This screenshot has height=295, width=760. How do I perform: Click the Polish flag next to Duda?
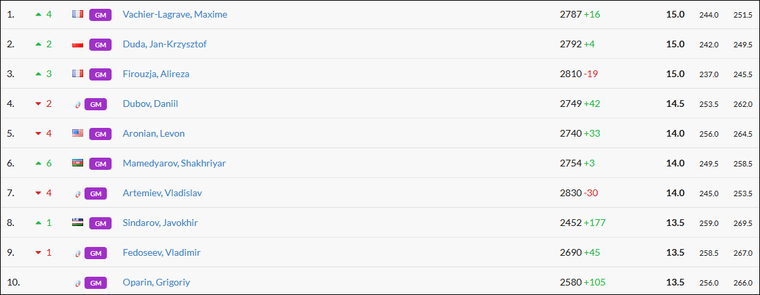pyautogui.click(x=78, y=45)
